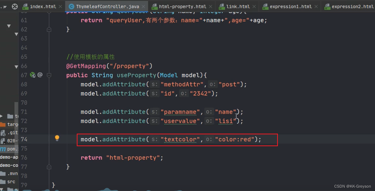Click the "lisi" string on line 72
The image size is (375, 191).
(x=226, y=121)
